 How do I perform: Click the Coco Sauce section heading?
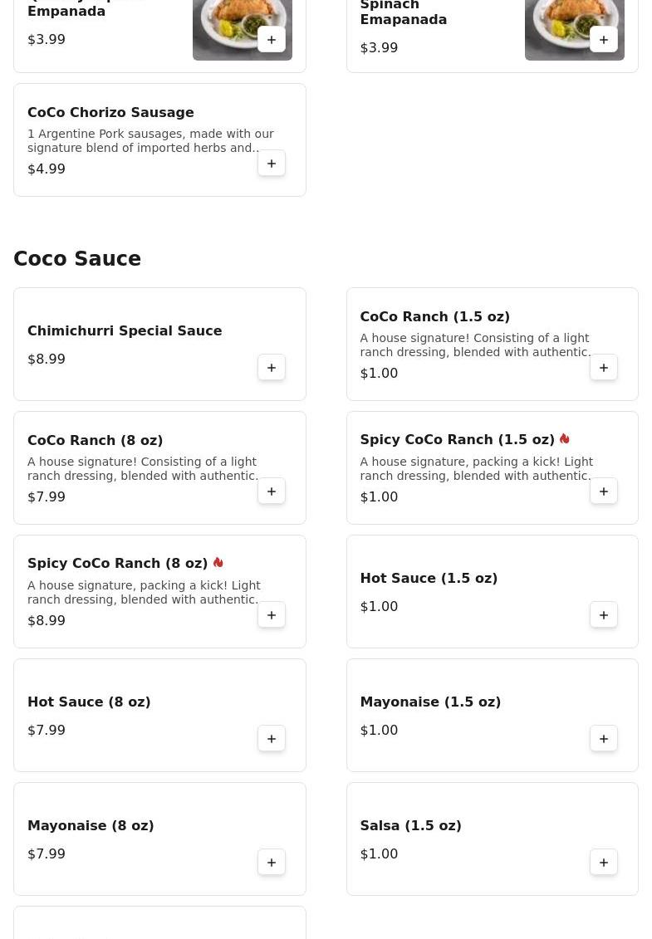click(77, 259)
